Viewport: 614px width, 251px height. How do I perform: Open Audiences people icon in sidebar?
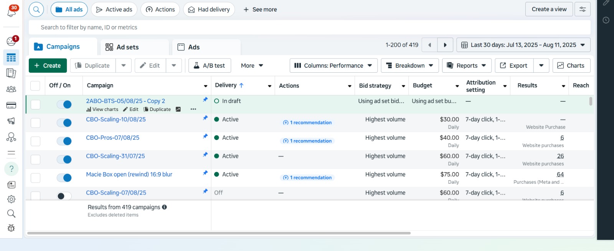coord(11,89)
